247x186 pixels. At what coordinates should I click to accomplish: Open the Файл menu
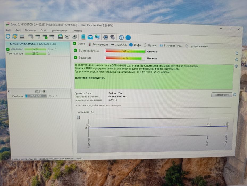point(8,30)
